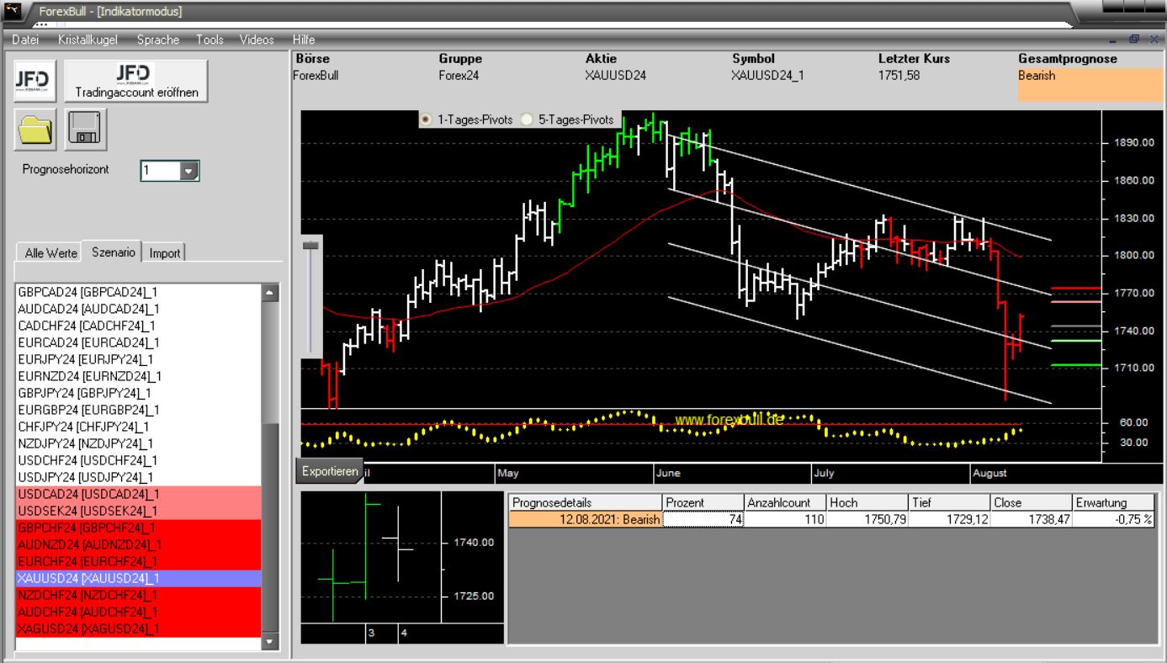This screenshot has width=1167, height=663.
Task: Click the JFD logo icon
Action: (35, 81)
